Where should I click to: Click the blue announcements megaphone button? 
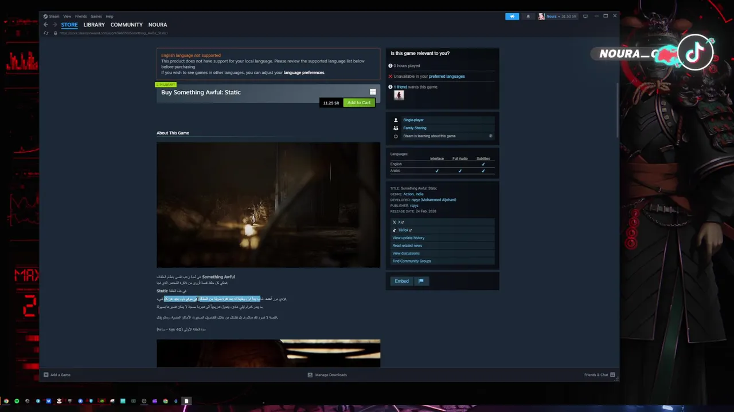pyautogui.click(x=512, y=16)
